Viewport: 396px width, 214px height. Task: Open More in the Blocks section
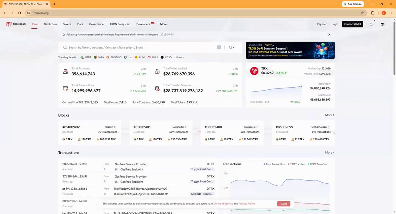pyautogui.click(x=329, y=115)
